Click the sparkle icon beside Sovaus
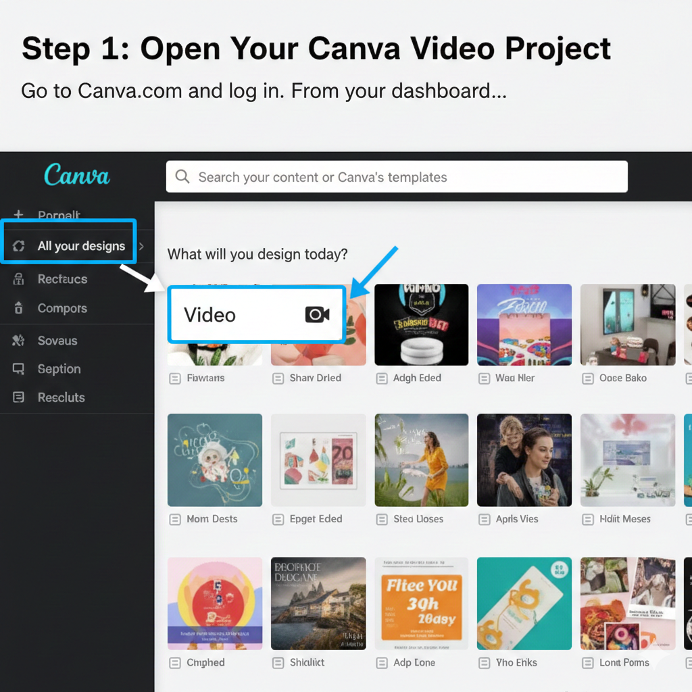 tap(19, 341)
